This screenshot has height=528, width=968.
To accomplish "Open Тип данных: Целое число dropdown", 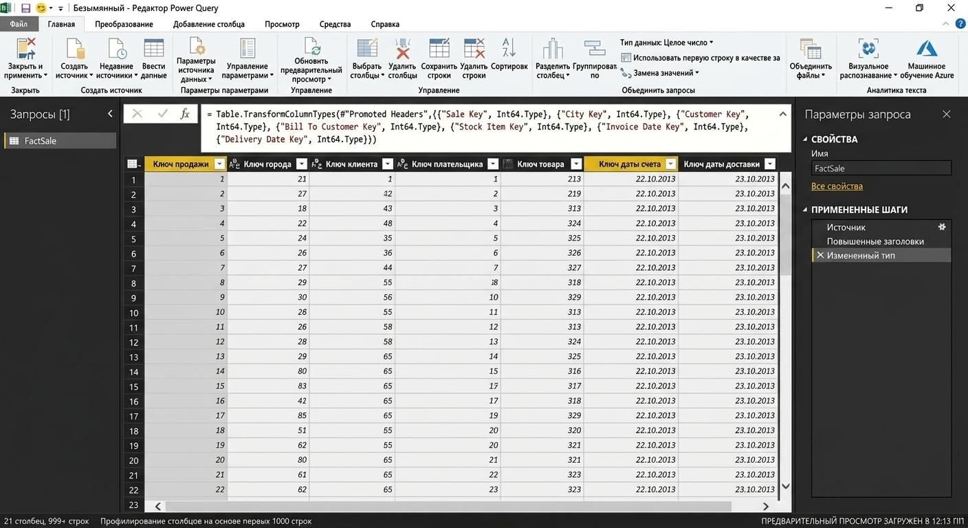I will pyautogui.click(x=666, y=43).
